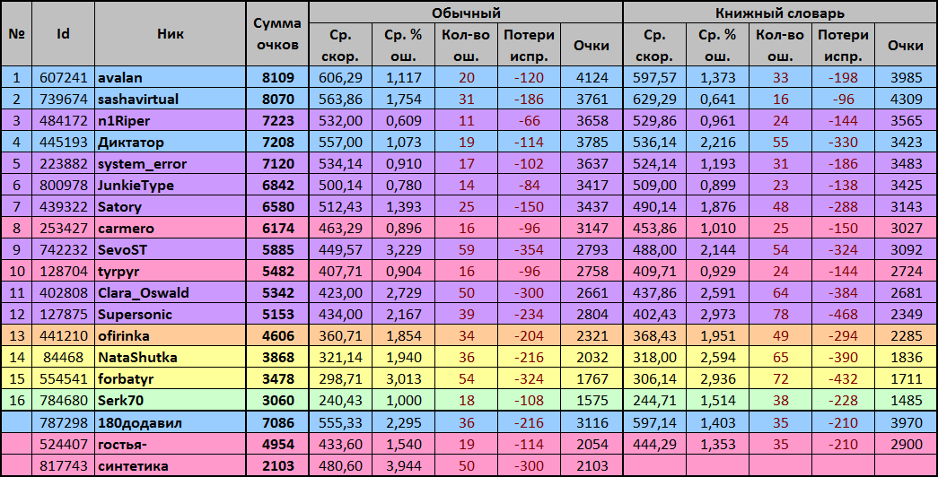Select error percent 3,944
The image size is (938, 477).
point(404,466)
